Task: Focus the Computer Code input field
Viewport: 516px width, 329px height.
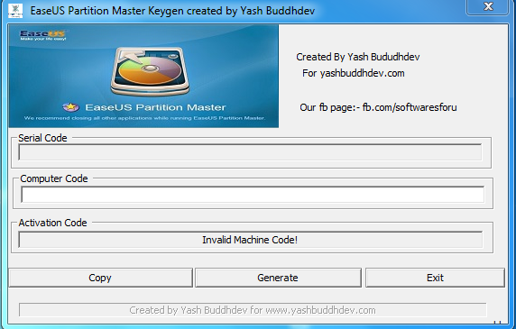Action: [253, 195]
